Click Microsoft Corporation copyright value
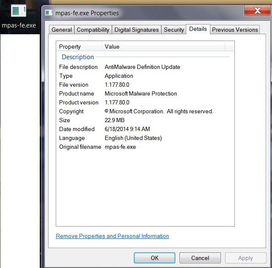Screen dimensions: 272x268 point(159,111)
